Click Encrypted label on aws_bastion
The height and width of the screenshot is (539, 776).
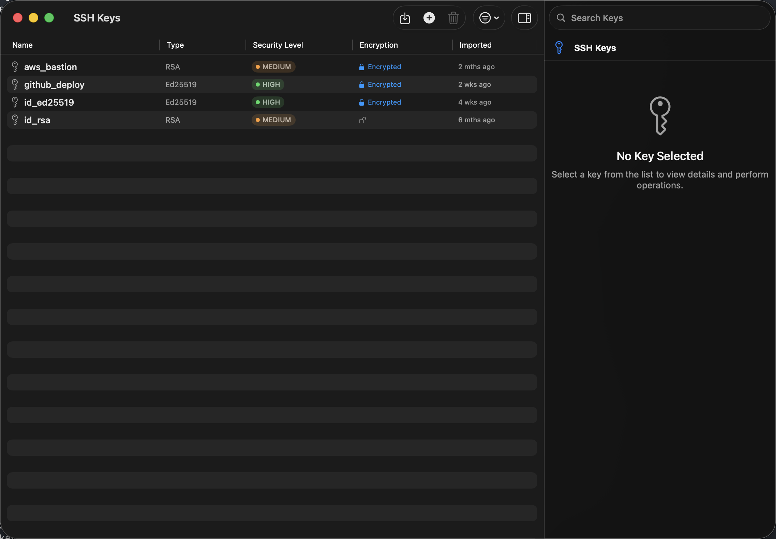click(x=384, y=67)
